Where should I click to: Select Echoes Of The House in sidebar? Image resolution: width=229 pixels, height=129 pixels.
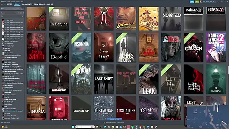(10, 100)
